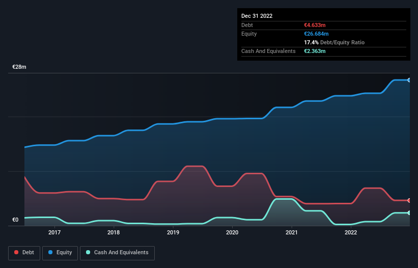This screenshot has width=418, height=268.
Task: Toggle the Equity legend button
Action: pyautogui.click(x=60, y=253)
